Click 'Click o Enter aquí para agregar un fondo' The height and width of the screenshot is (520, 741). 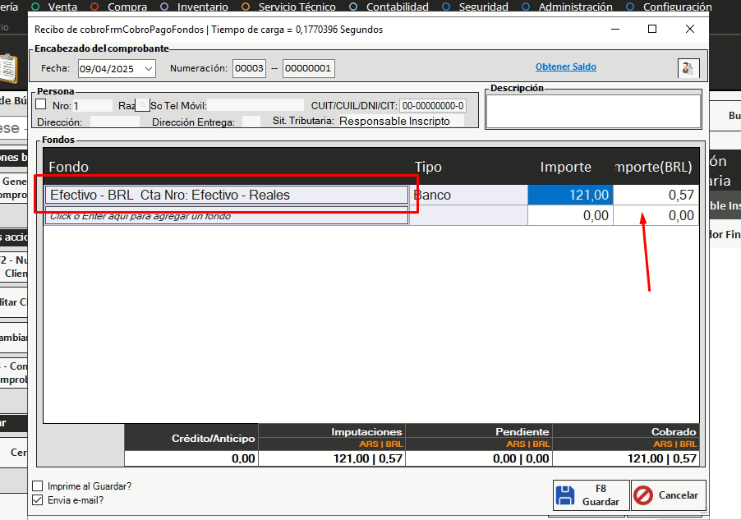(226, 216)
